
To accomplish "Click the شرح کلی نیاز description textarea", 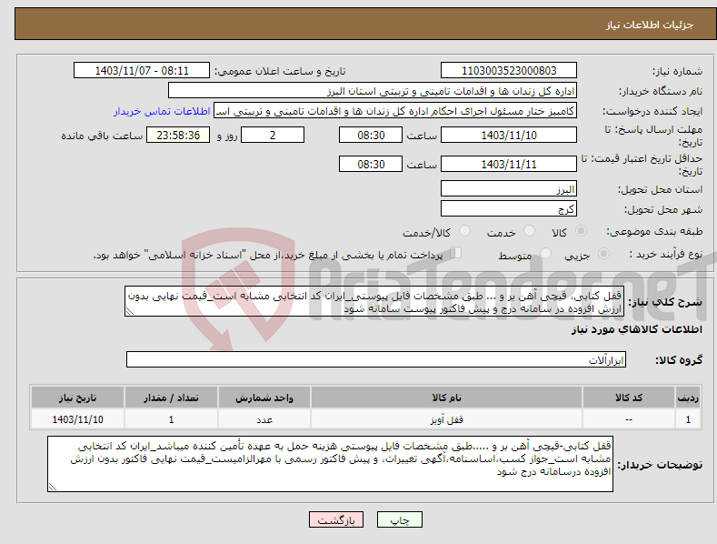I will 374,301.
